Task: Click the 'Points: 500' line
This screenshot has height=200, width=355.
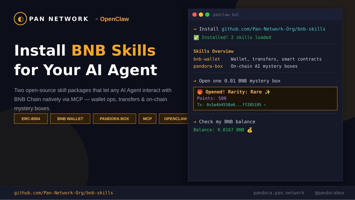Action: click(x=212, y=98)
